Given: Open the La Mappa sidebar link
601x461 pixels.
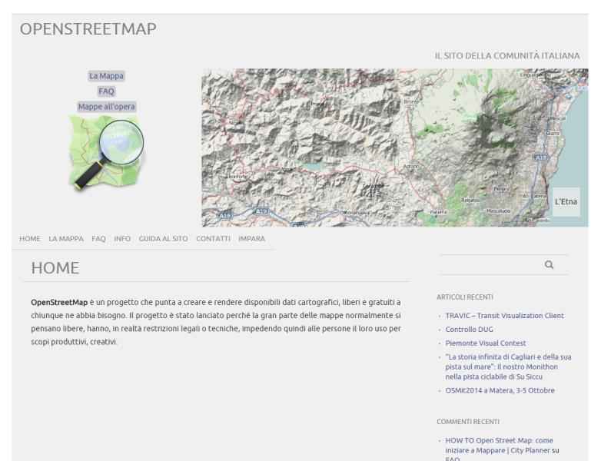Looking at the screenshot, I should click(106, 76).
